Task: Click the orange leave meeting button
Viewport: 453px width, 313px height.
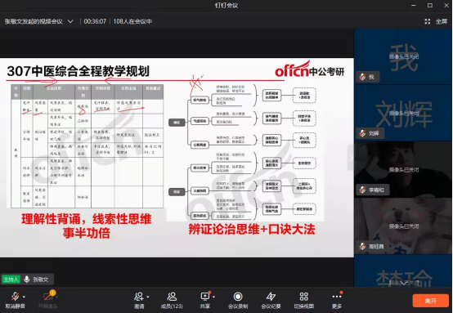Action: click(430, 301)
